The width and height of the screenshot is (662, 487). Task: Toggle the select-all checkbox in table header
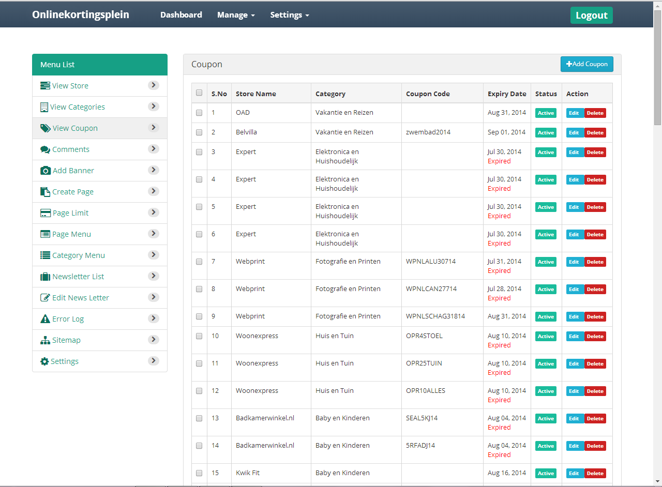tap(199, 93)
